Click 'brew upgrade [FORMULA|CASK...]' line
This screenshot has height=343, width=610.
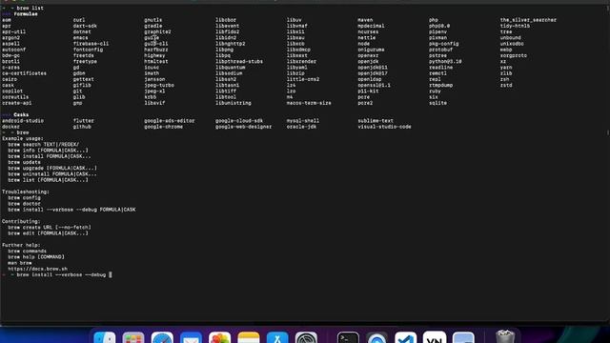[52, 168]
